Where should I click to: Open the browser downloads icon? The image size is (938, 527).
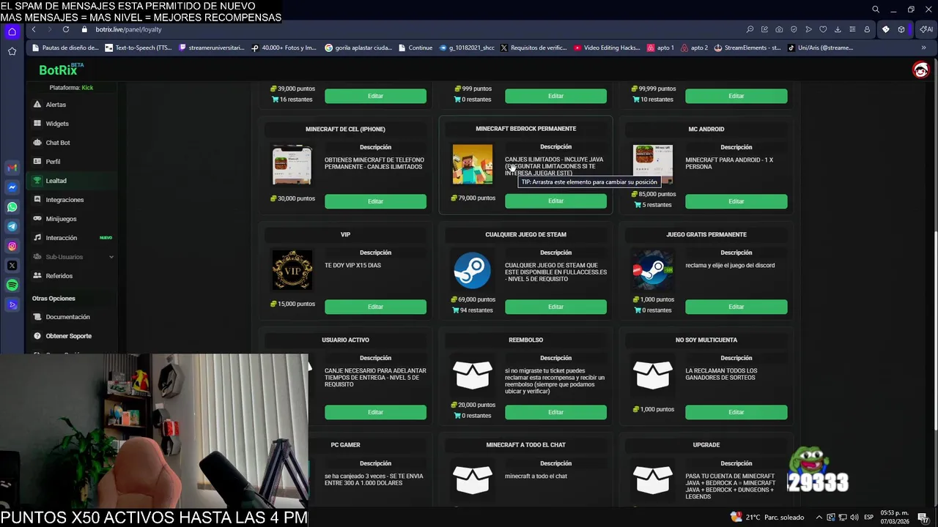(x=838, y=29)
